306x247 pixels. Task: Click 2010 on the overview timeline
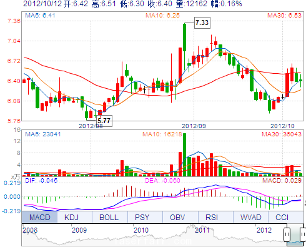tap(141, 230)
